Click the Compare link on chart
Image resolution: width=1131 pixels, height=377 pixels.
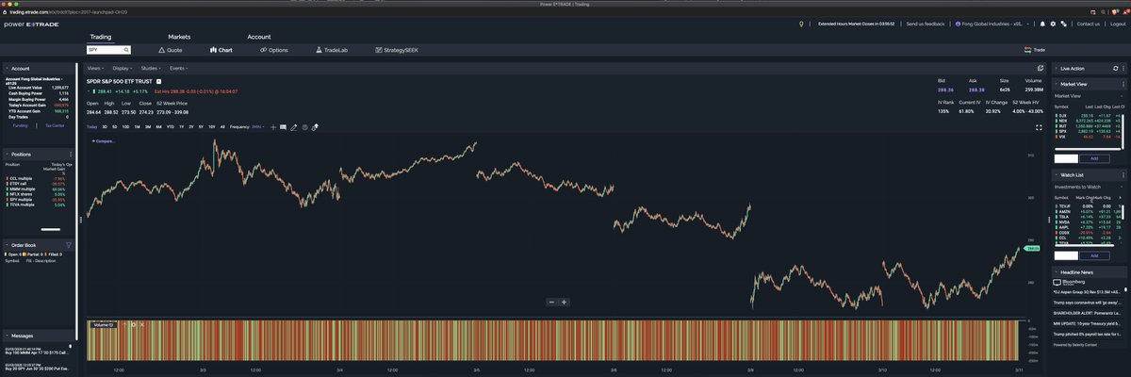click(x=104, y=140)
